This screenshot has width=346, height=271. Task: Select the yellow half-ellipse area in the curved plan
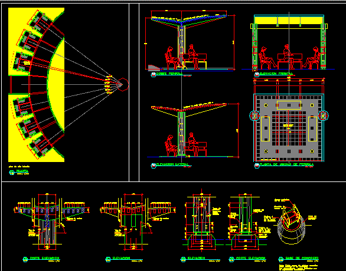pyautogui.click(x=56, y=85)
